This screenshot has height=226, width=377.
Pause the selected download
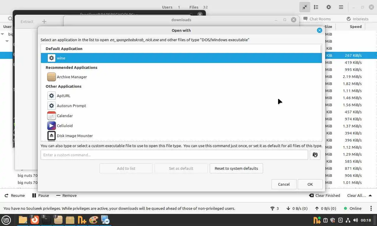(41, 195)
